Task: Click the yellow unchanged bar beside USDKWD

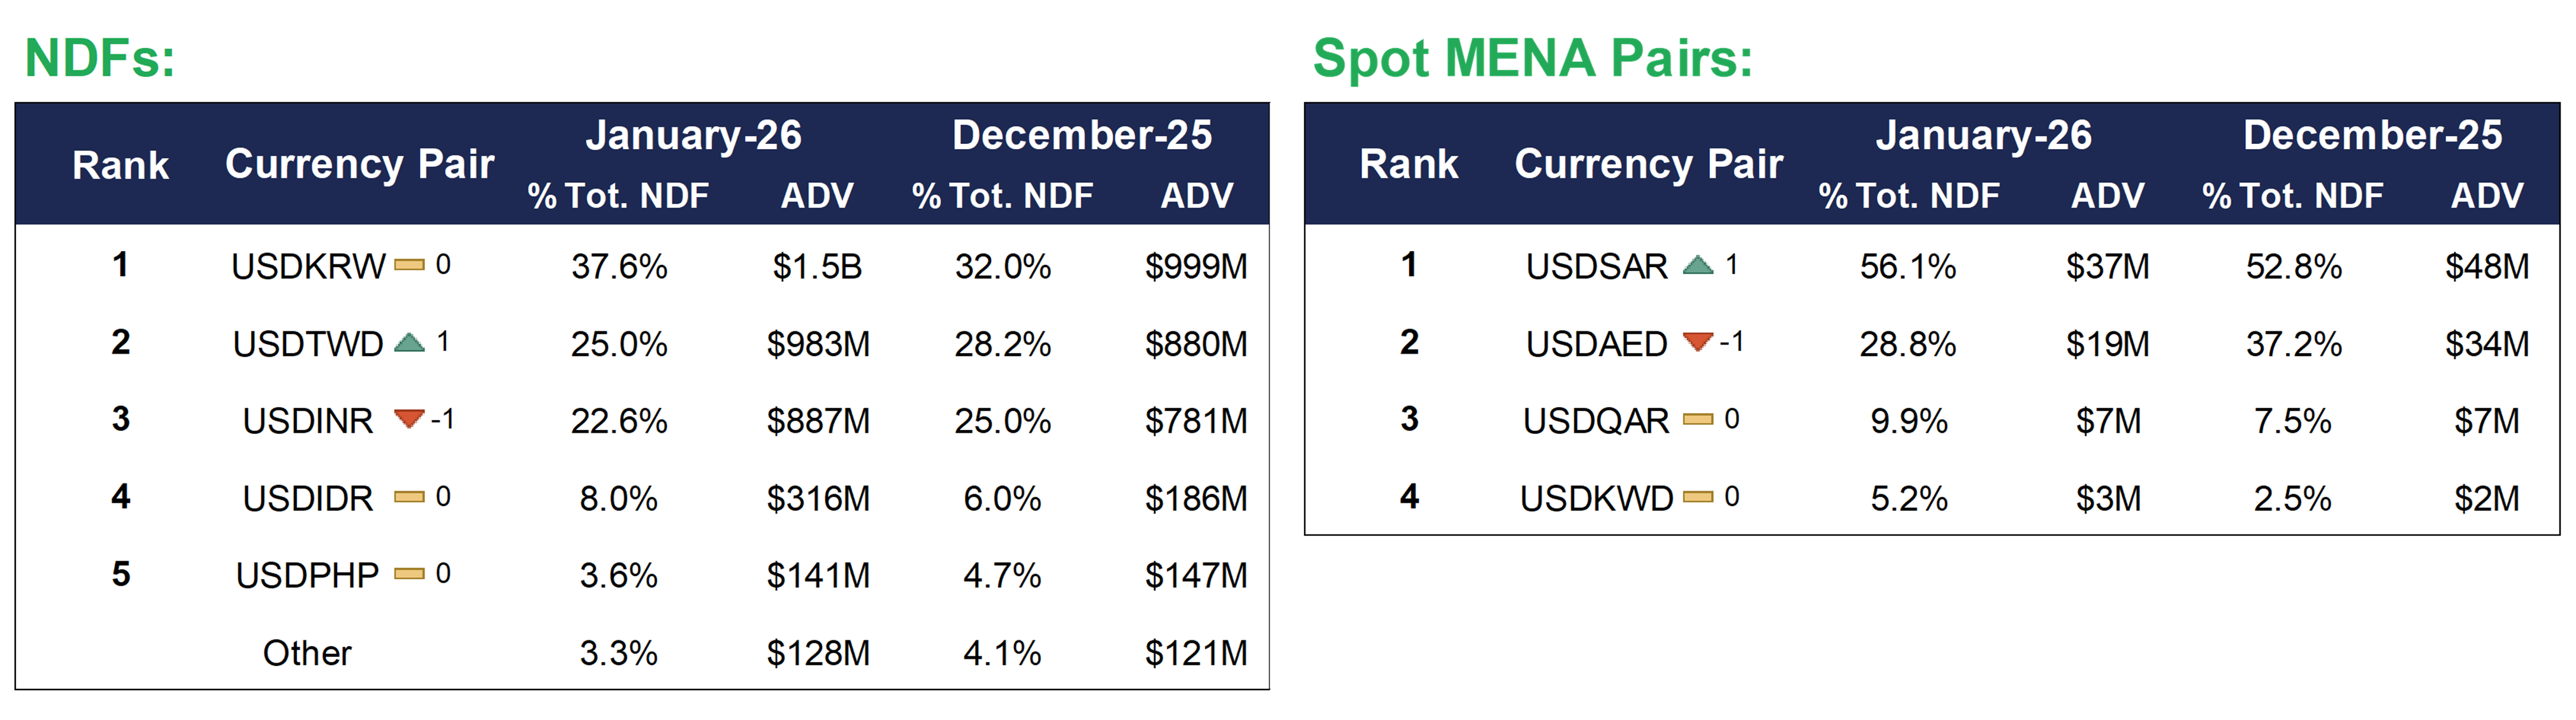Action: (1698, 497)
